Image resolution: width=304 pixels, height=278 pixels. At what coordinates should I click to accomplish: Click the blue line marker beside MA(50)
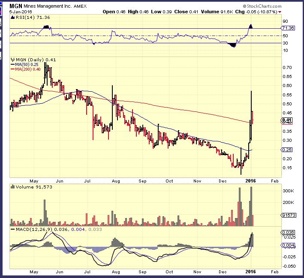[x=12, y=65]
